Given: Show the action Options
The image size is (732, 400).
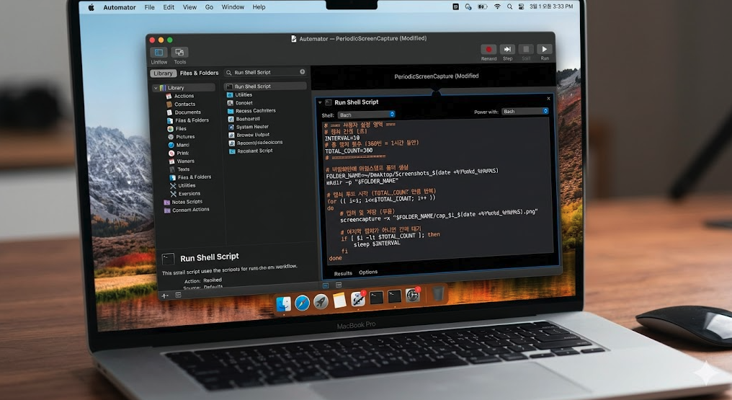Looking at the screenshot, I should pos(368,272).
